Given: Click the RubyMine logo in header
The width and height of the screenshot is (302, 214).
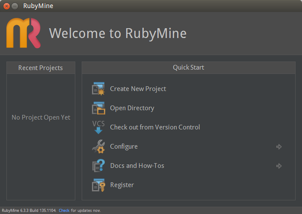Looking at the screenshot, I should tap(24, 33).
